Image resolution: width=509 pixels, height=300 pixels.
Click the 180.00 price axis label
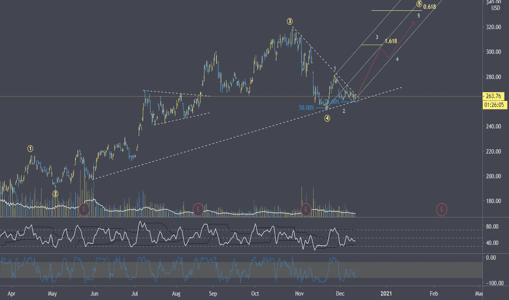493,201
